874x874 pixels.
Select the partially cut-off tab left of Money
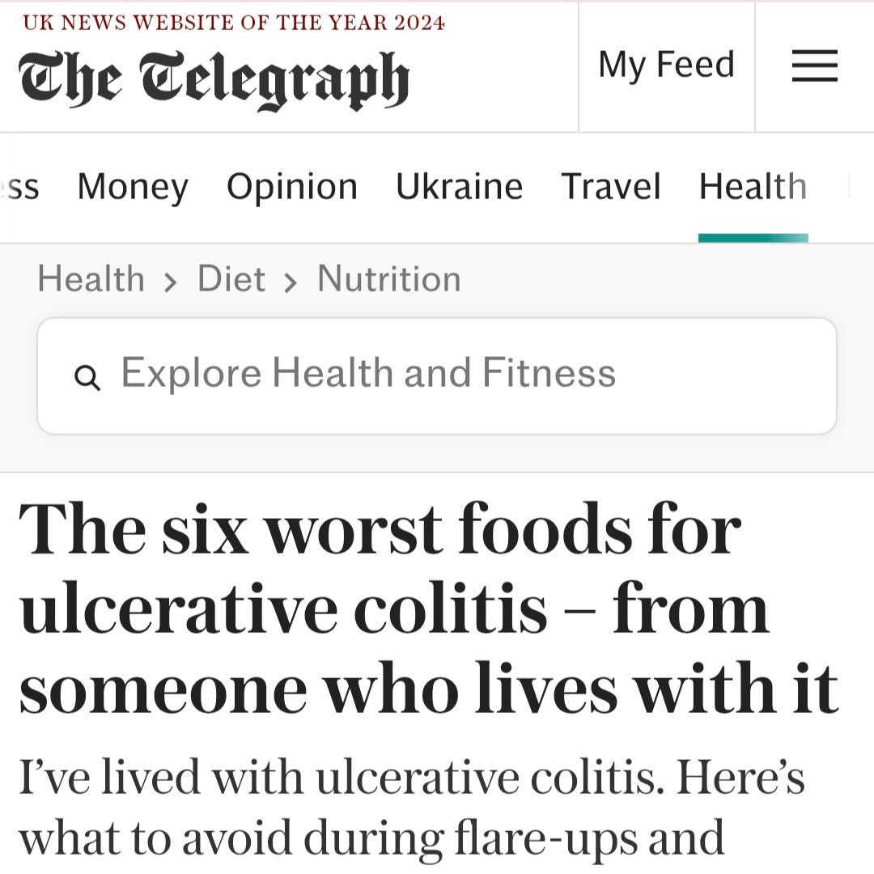(19, 187)
